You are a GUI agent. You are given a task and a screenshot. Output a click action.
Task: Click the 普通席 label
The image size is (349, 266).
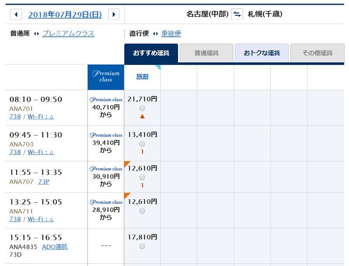[20, 34]
